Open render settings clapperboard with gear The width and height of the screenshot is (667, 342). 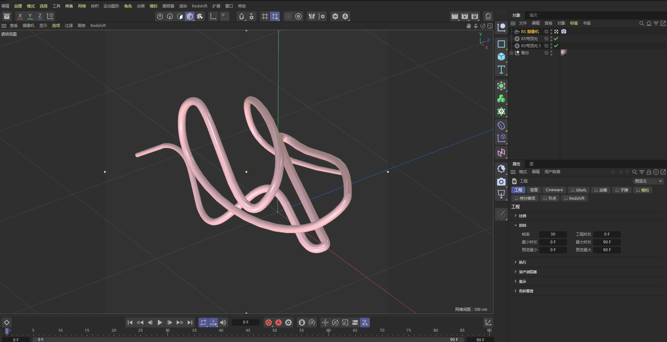475,16
